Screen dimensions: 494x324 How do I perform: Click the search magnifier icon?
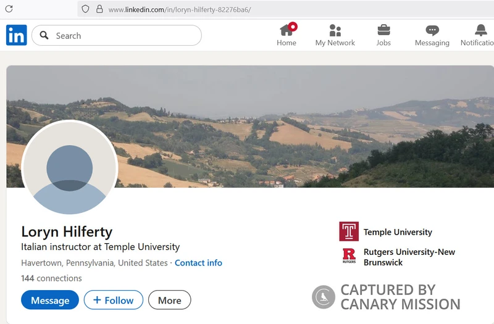[x=44, y=35]
